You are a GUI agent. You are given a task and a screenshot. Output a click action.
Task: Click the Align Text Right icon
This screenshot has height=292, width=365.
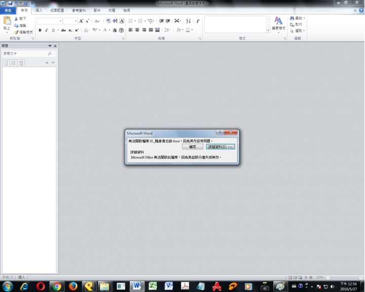144,30
